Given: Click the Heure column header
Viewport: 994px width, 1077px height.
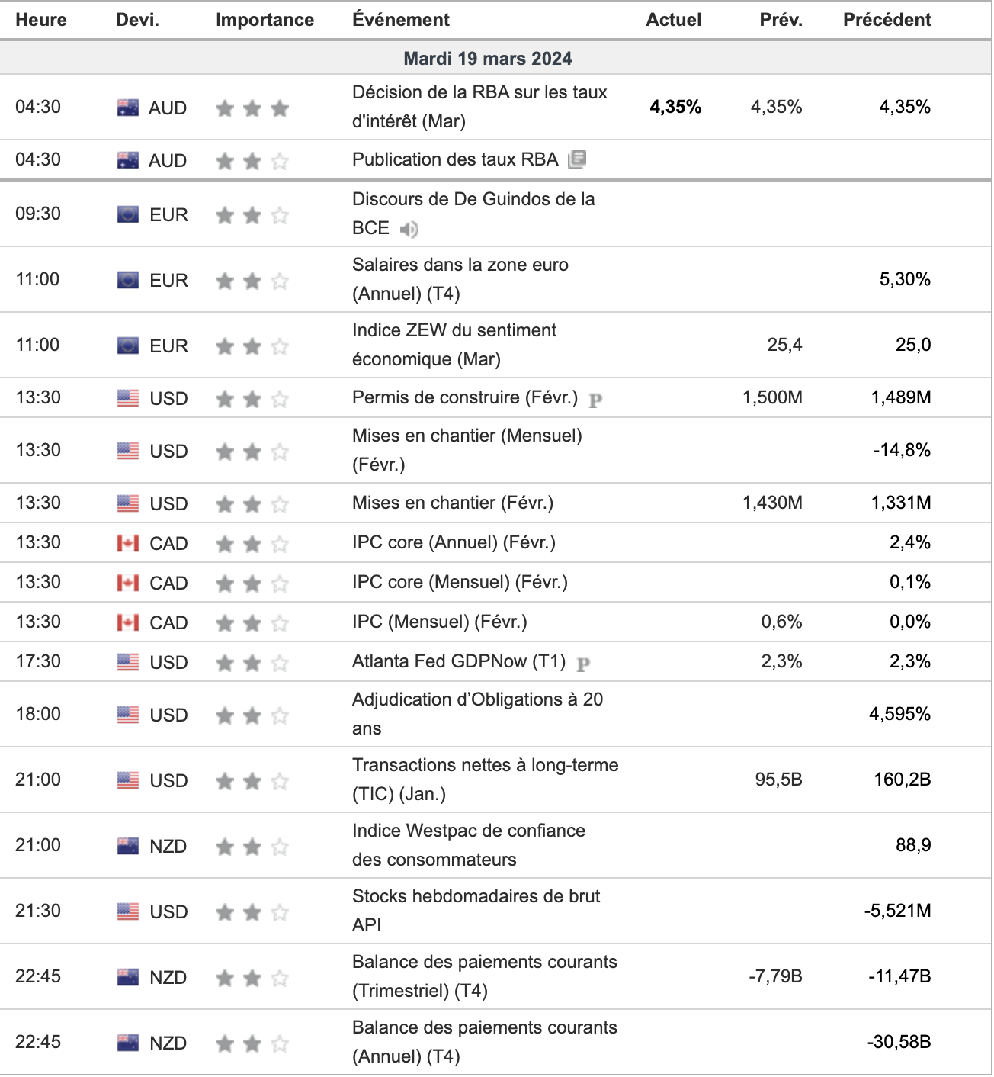Looking at the screenshot, I should (x=41, y=20).
